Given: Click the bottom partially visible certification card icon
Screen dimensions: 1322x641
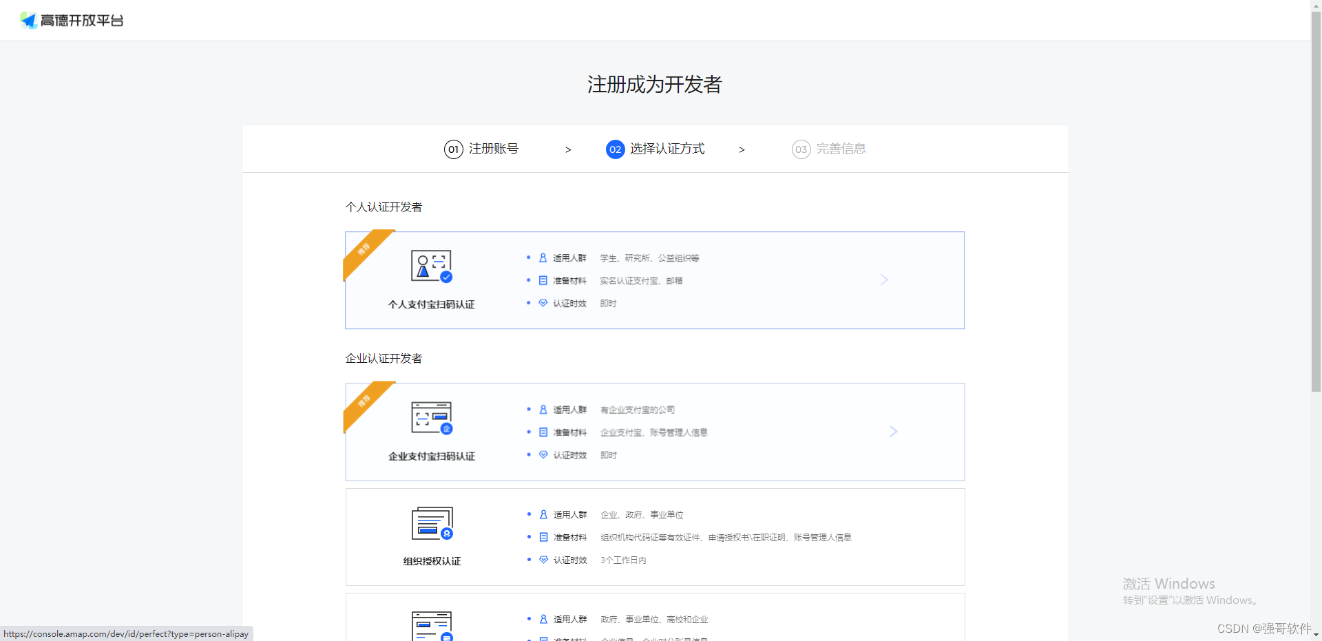Looking at the screenshot, I should [432, 626].
